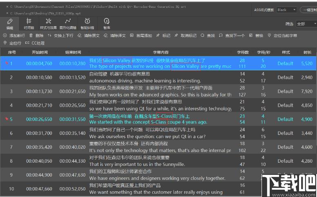Screen dimensions: 317x197
Task: Open the 编辑 (edit) pencil tab
Action: coord(9,24)
